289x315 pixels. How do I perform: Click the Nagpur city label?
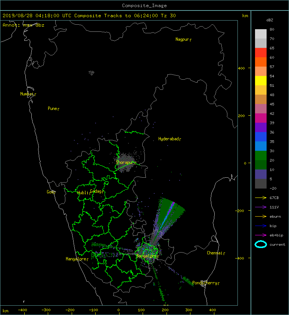point(182,39)
